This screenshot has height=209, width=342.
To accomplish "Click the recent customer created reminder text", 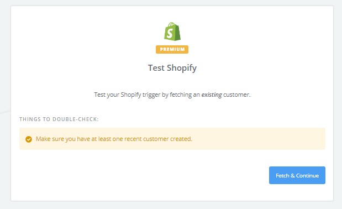I will pos(114,139).
